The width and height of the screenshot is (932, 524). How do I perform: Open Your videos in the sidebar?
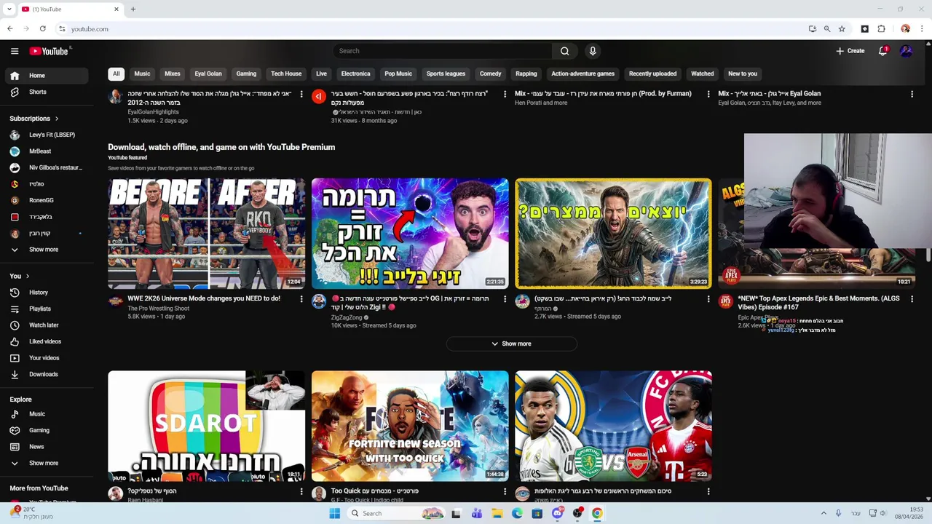point(47,358)
